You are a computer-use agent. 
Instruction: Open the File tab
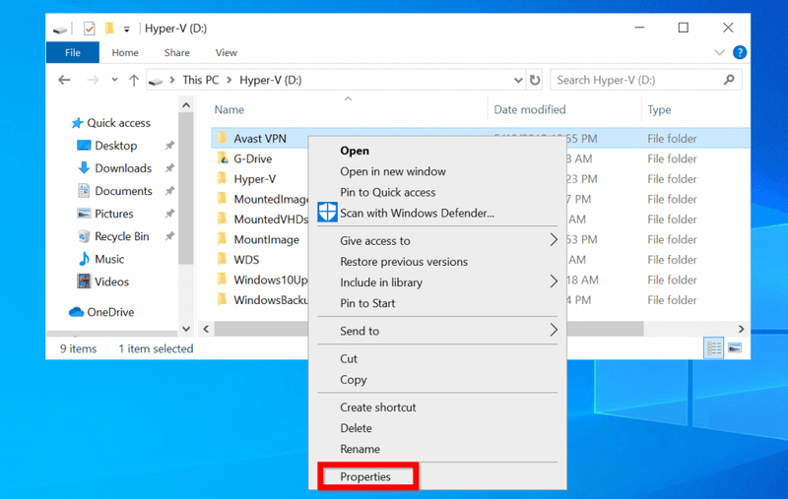coord(72,52)
